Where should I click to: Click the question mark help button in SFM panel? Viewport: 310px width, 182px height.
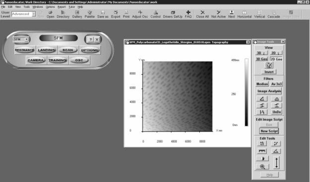point(90,40)
